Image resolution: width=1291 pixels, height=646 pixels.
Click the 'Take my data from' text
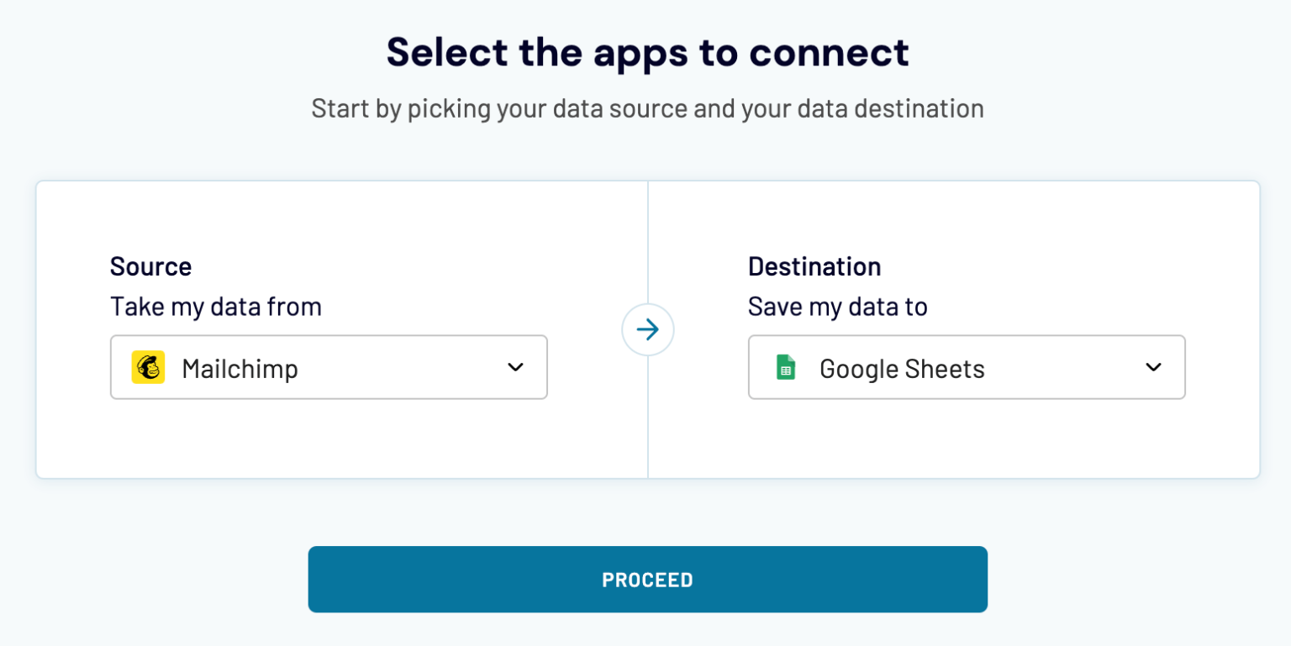click(216, 307)
